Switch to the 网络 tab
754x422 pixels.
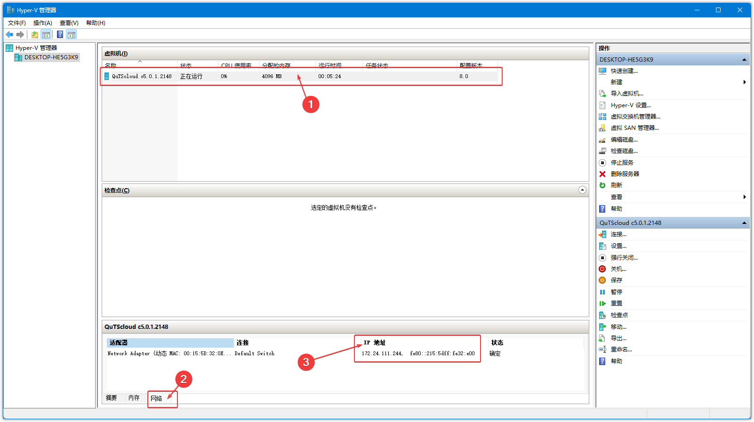pos(157,398)
